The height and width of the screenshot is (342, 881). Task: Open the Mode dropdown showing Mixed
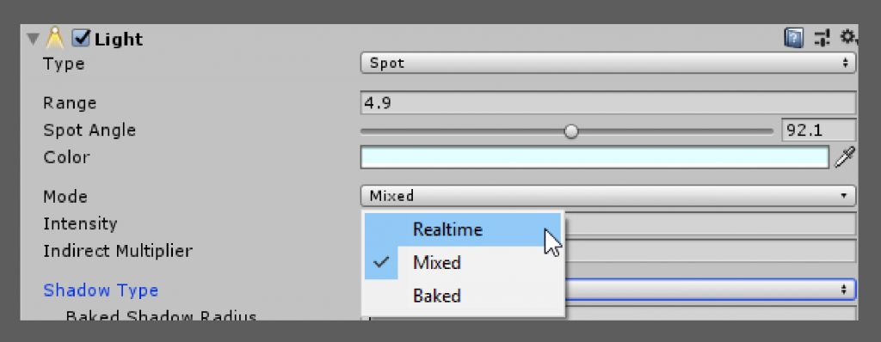pos(608,196)
